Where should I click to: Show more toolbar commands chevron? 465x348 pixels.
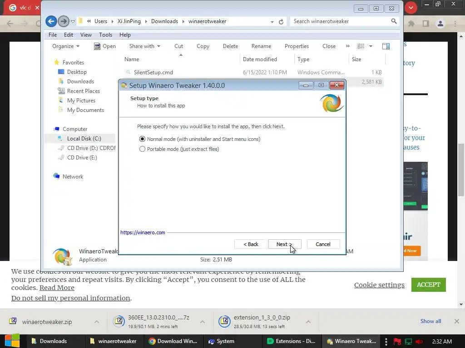(347, 46)
